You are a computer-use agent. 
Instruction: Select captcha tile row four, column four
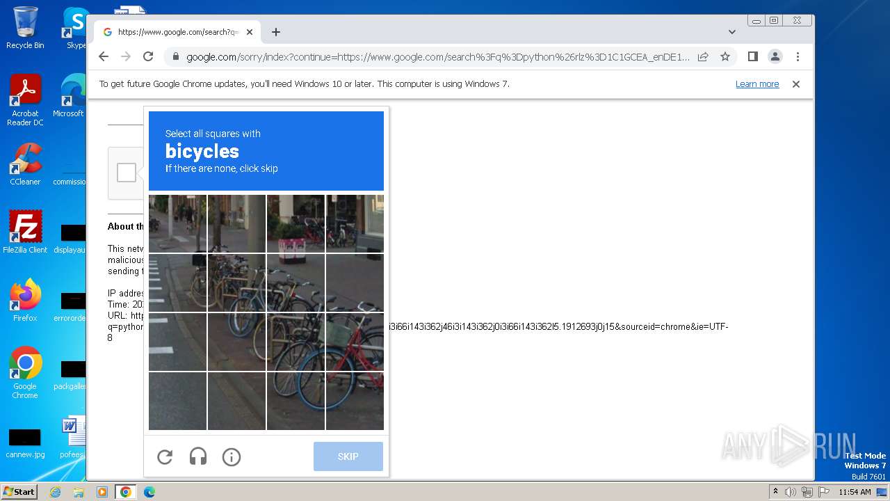[355, 401]
